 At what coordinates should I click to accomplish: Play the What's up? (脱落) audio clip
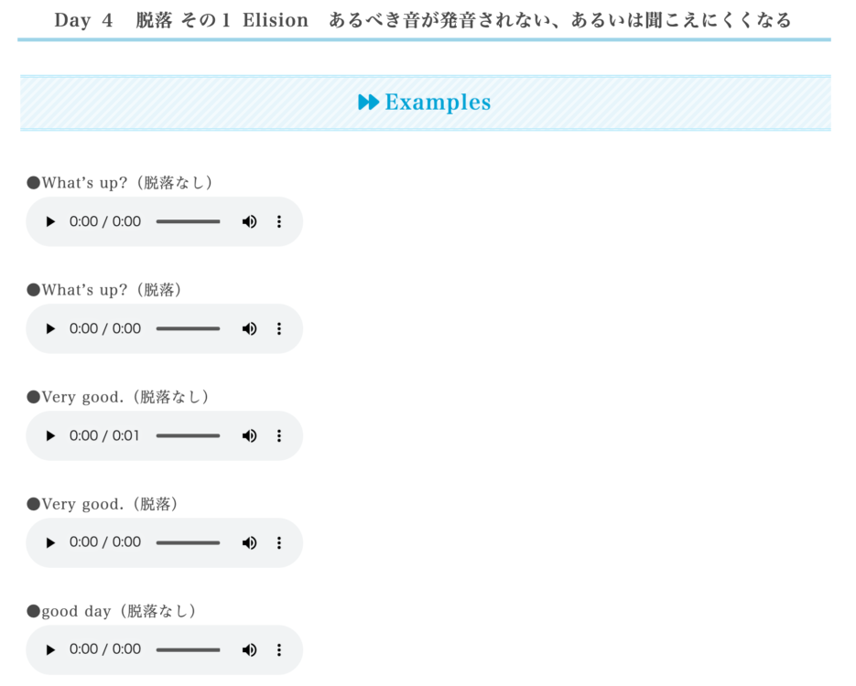click(50, 328)
